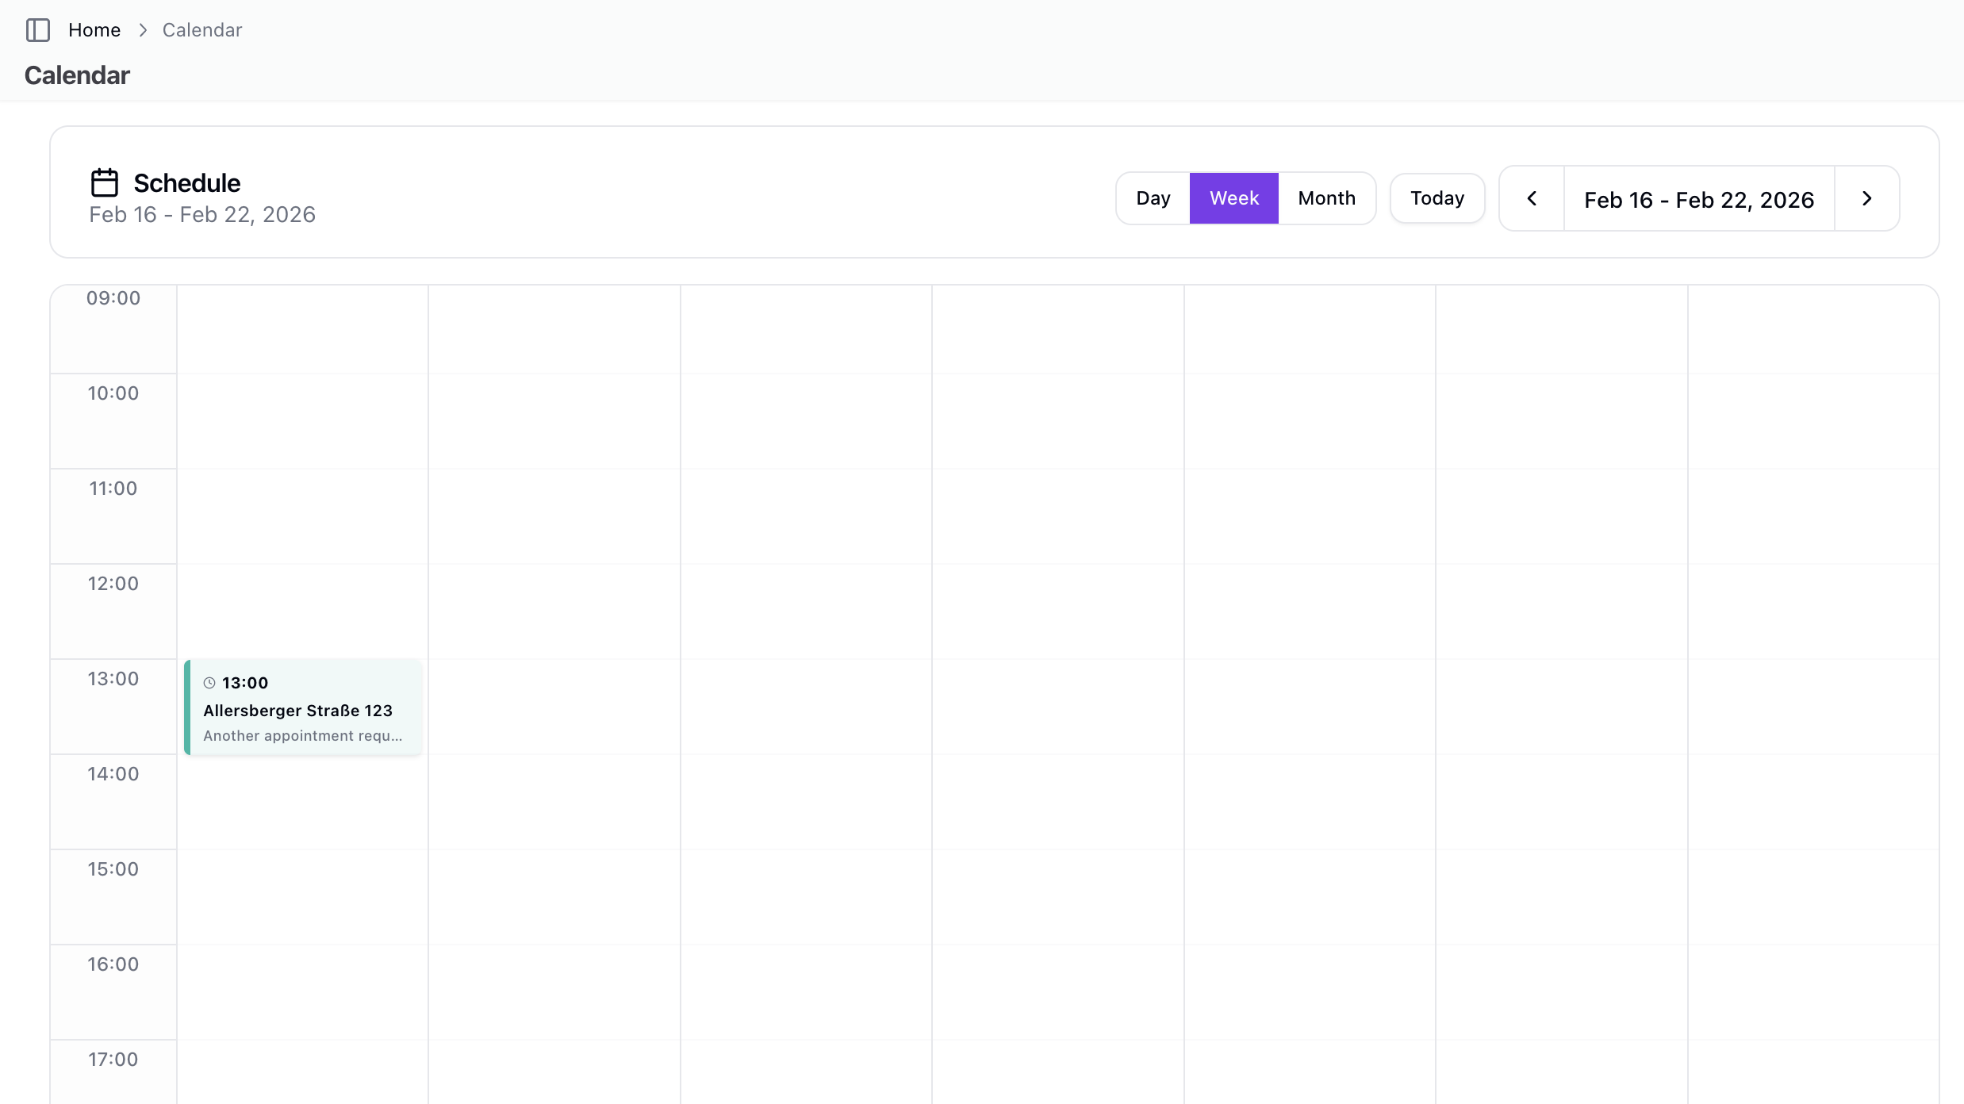The height and width of the screenshot is (1104, 1964).
Task: Click the 15:00 time label
Action: pos(113,869)
